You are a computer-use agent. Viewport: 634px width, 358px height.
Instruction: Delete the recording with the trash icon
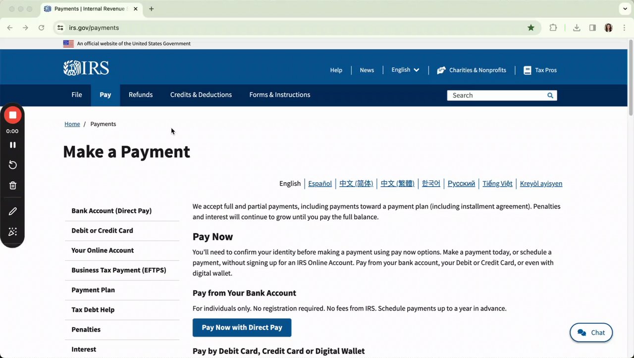click(13, 185)
